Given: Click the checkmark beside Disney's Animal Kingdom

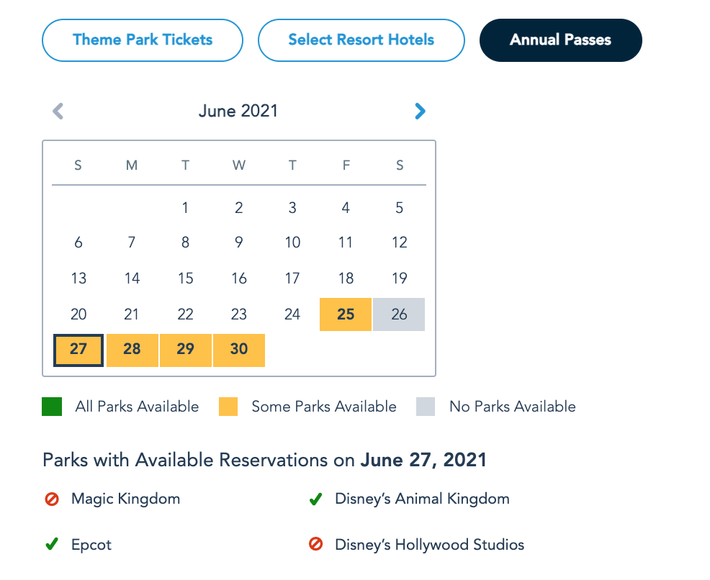Looking at the screenshot, I should tap(315, 499).
